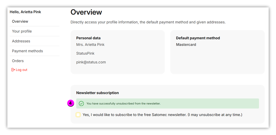
Task: Click the Hello, Arietta Pink greeting
Action: [25, 12]
